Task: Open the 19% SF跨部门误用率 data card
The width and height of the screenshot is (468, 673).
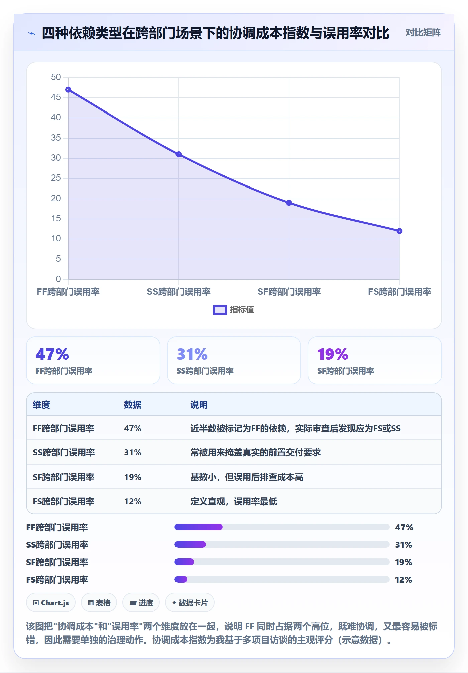Action: 375,360
